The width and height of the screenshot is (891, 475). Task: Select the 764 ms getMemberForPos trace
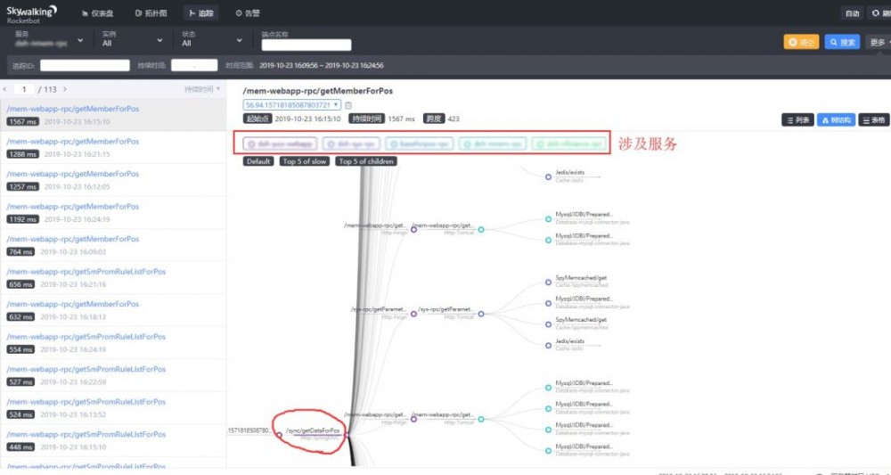[113, 245]
